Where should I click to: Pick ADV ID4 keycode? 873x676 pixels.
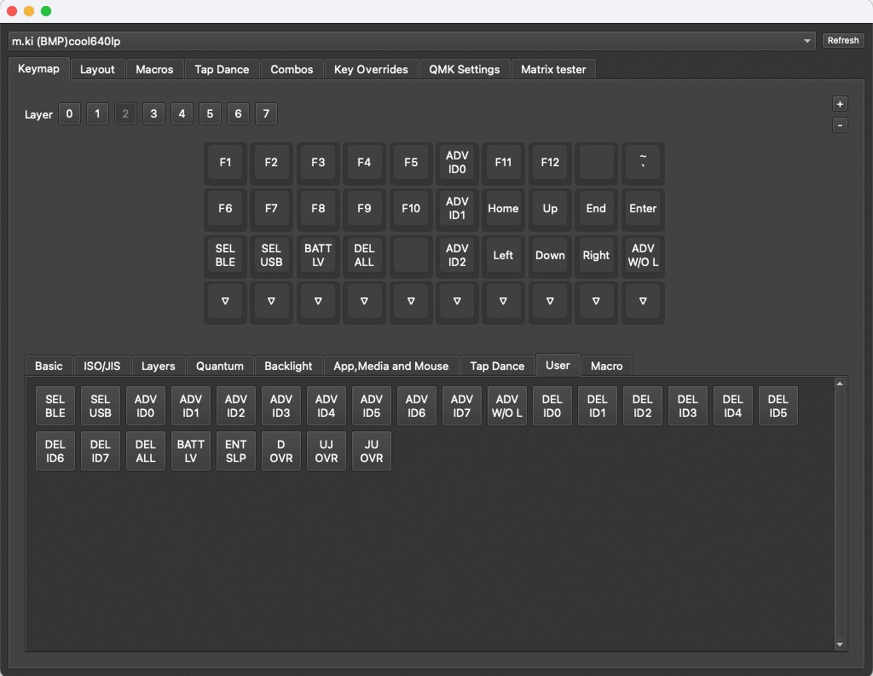(x=327, y=406)
